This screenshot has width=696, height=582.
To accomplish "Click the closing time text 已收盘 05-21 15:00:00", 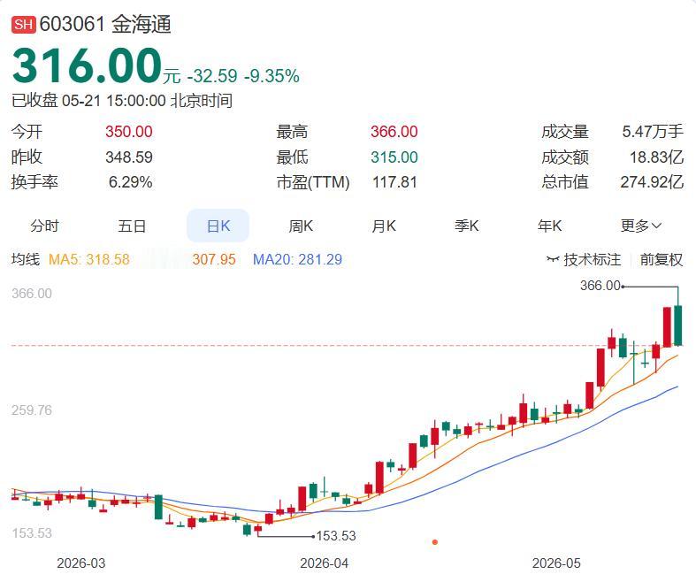I will pos(88,101).
